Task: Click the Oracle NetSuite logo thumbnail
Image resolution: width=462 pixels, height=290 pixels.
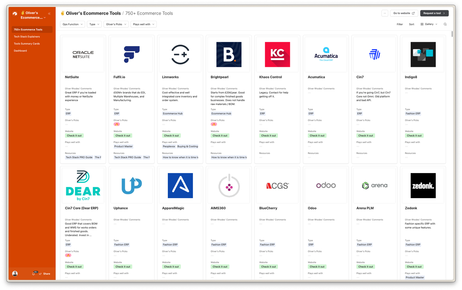Action: pos(83,54)
